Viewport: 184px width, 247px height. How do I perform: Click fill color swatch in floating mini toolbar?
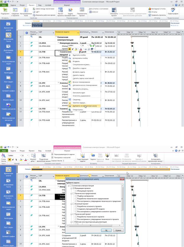point(76,49)
